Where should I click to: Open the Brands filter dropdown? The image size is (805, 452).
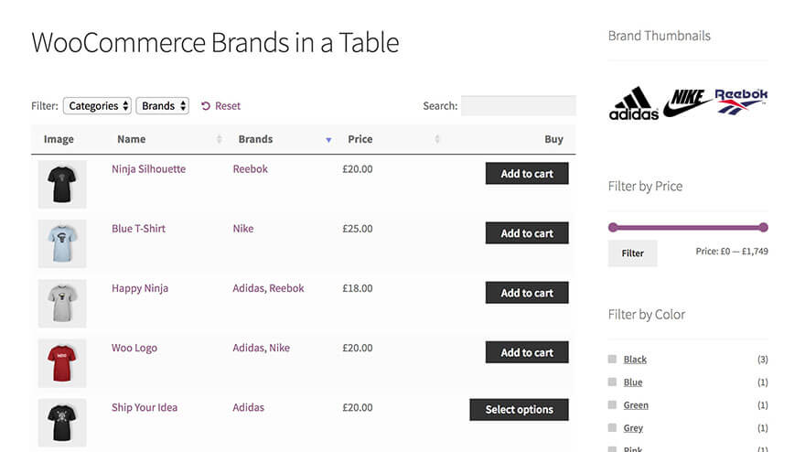[x=163, y=106]
